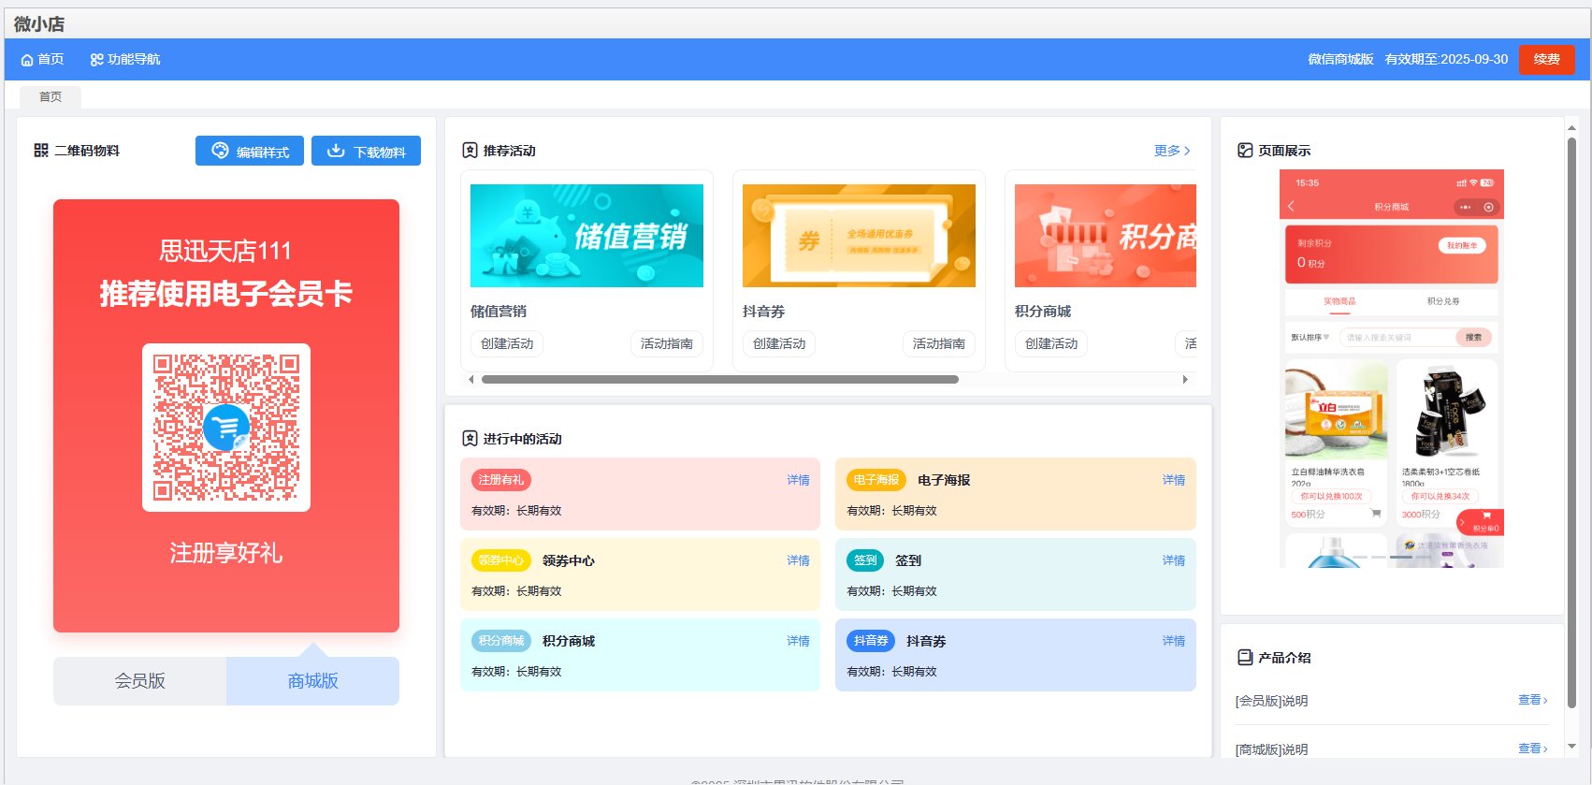Open the 储值营销 banner image
This screenshot has height=785, width=1592.
pyautogui.click(x=586, y=236)
